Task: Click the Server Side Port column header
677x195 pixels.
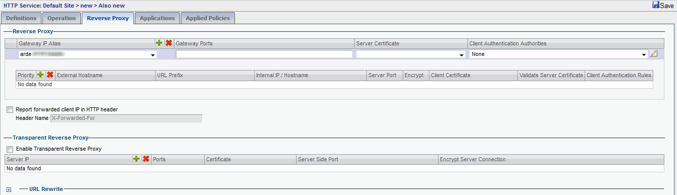Action: [318, 159]
